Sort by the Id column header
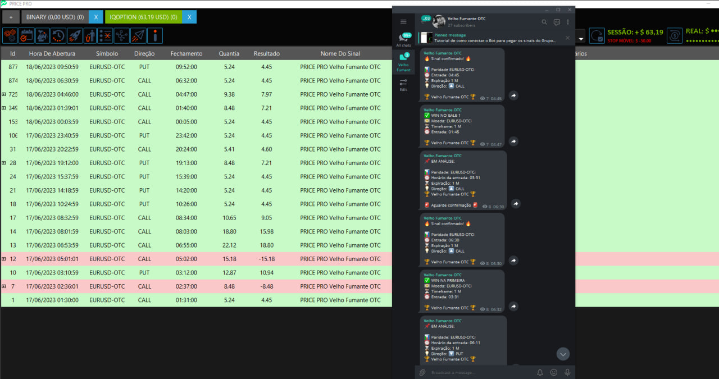The image size is (719, 379). [13, 53]
